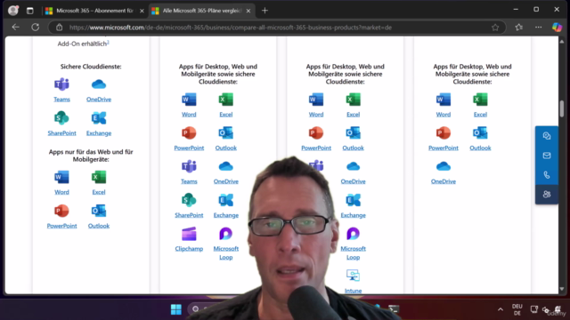Click page vertical scrollbar thumb
Image resolution: width=570 pixels, height=320 pixels.
point(562,108)
